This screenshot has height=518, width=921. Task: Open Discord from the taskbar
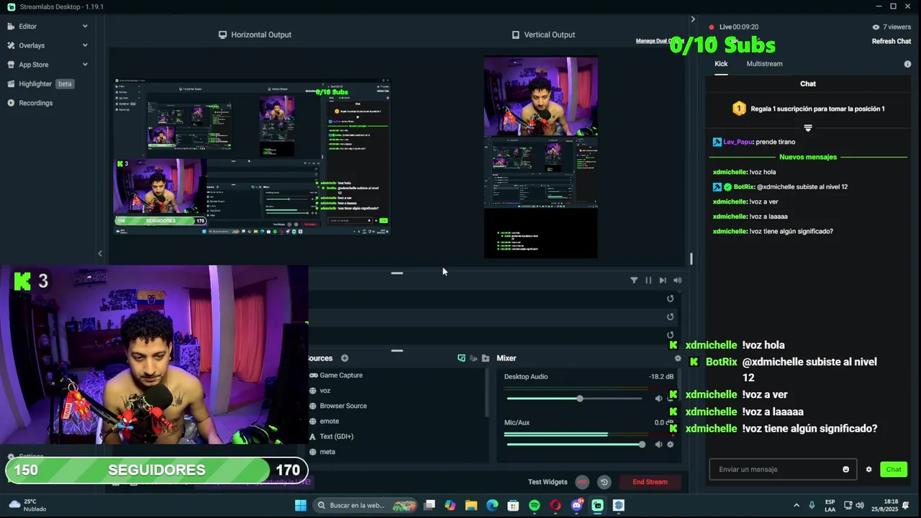pos(576,505)
